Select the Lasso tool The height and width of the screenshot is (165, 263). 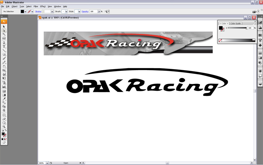(x=4, y=38)
